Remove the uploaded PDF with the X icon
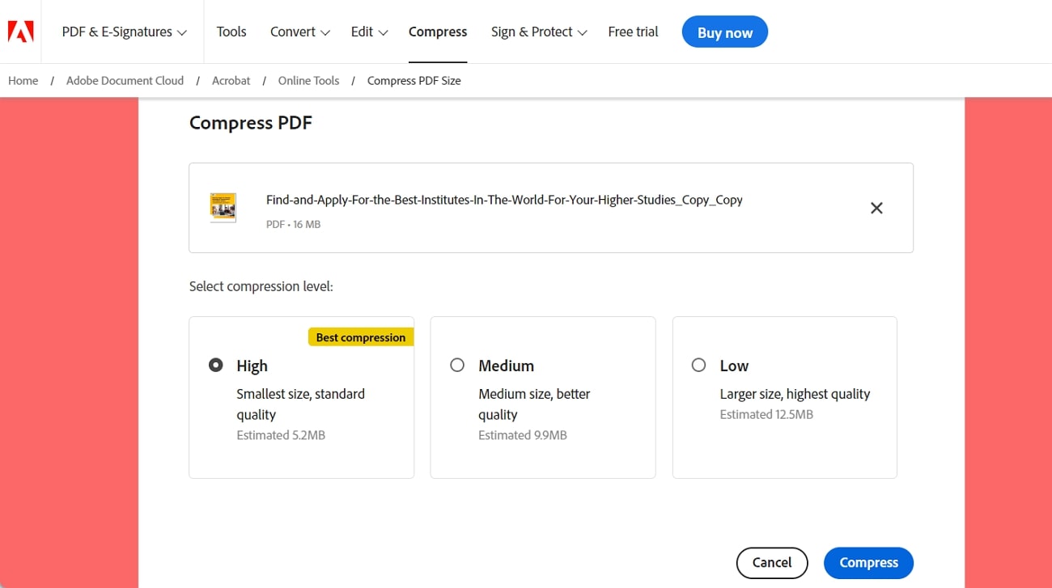Screen dimensions: 1052x588 pos(876,208)
